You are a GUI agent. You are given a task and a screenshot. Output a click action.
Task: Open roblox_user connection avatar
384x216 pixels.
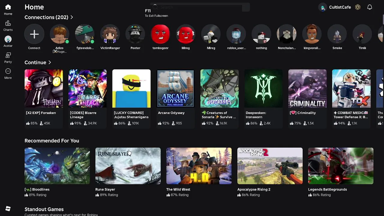(x=236, y=34)
